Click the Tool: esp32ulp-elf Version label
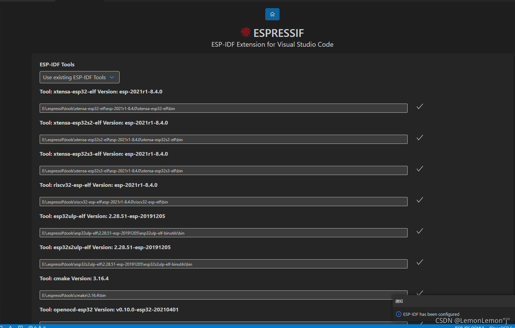The image size is (515, 328). pyautogui.click(x=102, y=216)
